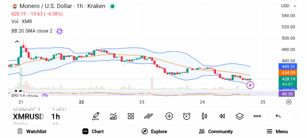Image resolution: width=307 pixels, height=138 pixels.
Task: Click the zigzag lines toolbar icon
Action: point(149,116)
